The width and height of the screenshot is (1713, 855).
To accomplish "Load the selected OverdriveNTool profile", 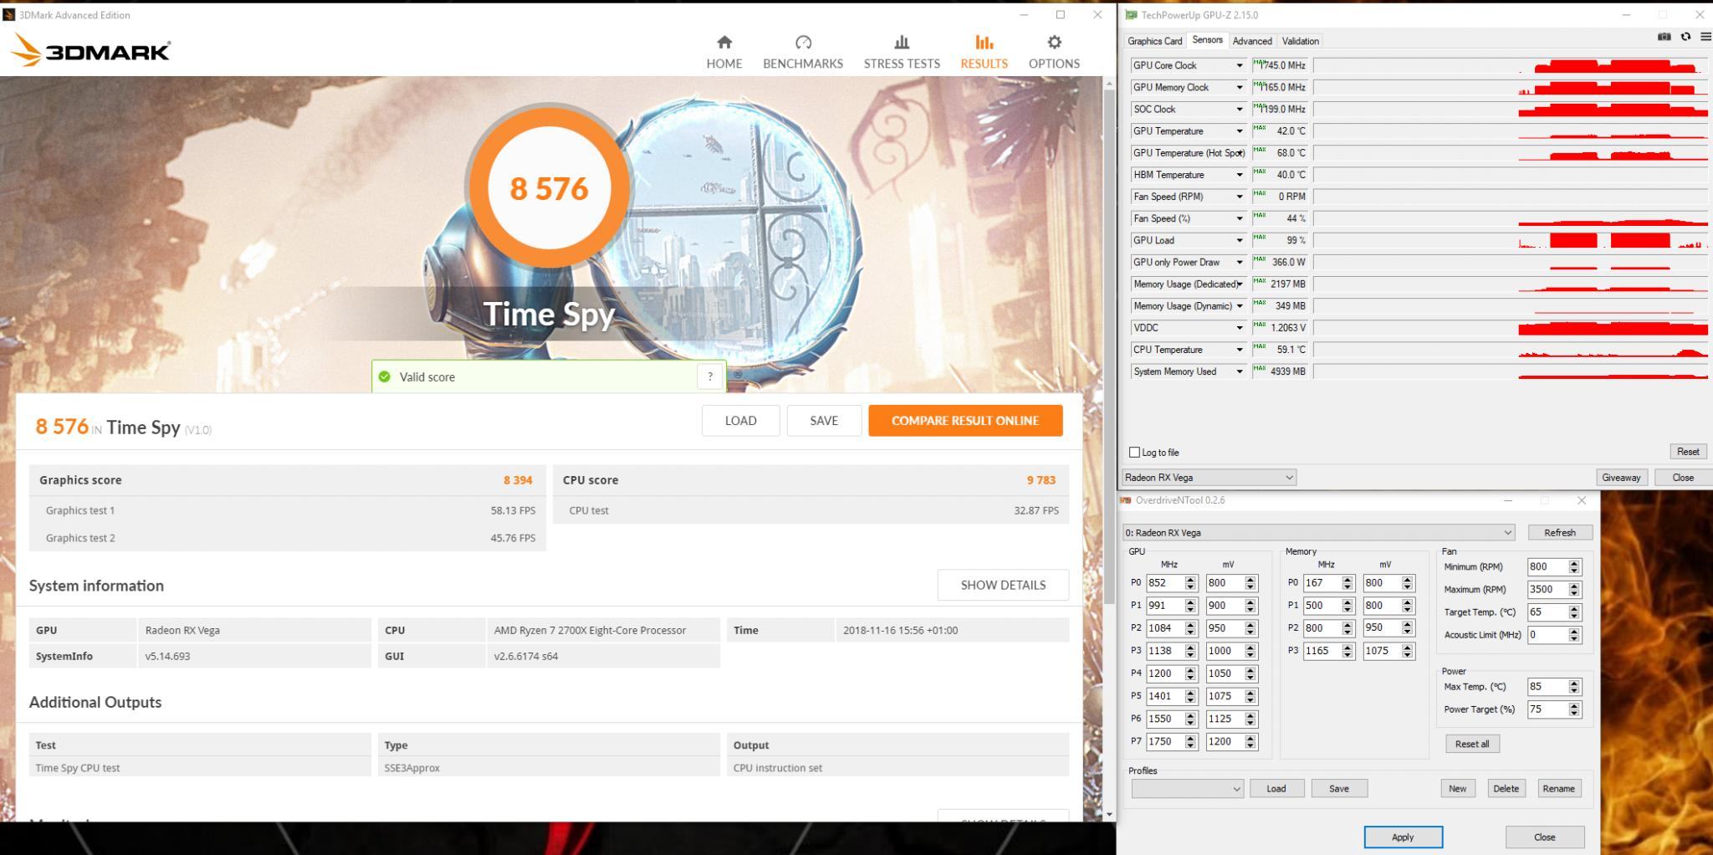I will click(x=1276, y=789).
